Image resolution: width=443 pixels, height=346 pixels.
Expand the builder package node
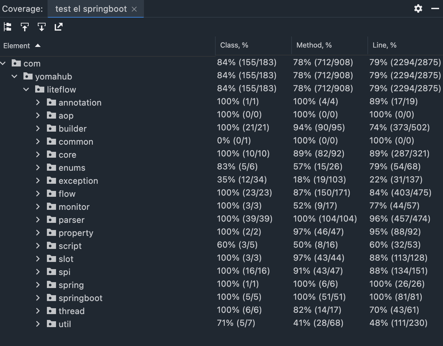(x=38, y=128)
